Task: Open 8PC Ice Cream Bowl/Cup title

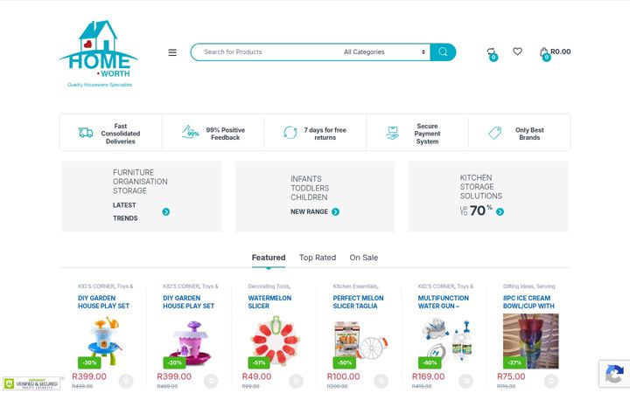Action: 528,302
